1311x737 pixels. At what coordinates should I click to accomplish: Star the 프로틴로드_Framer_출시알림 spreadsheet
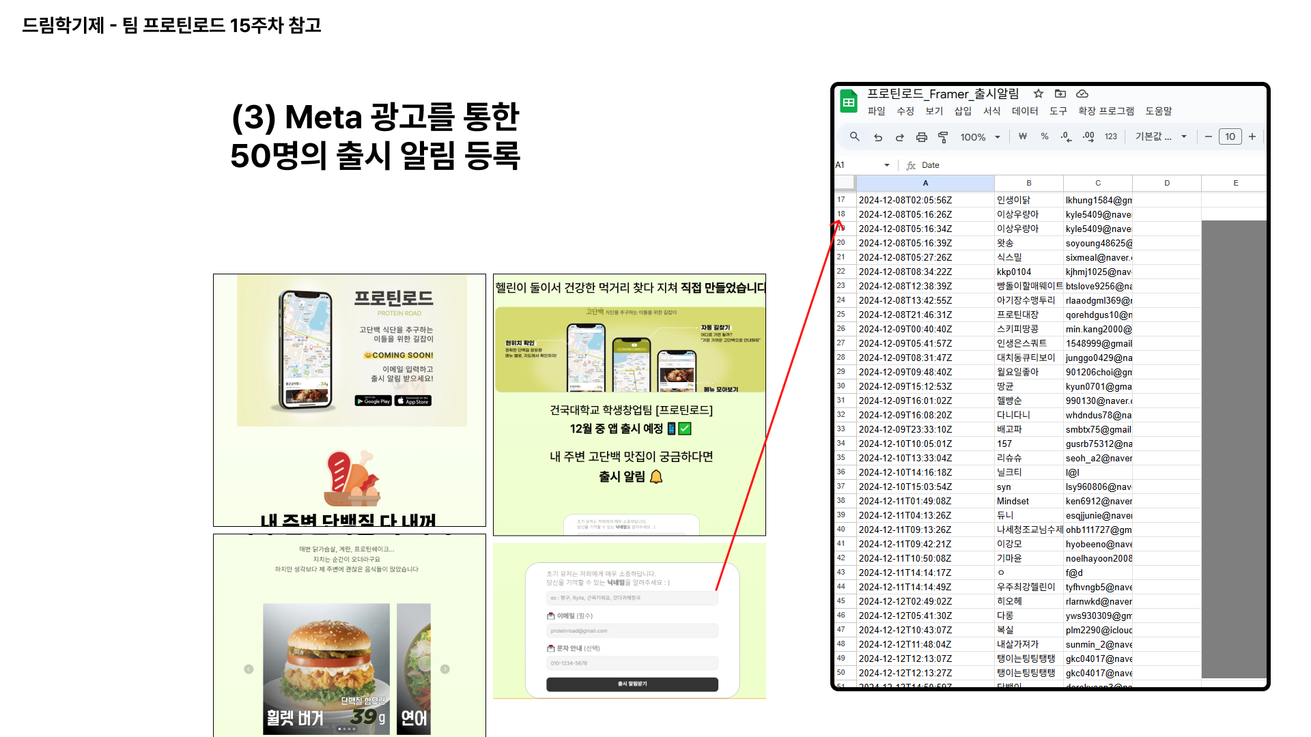1039,93
